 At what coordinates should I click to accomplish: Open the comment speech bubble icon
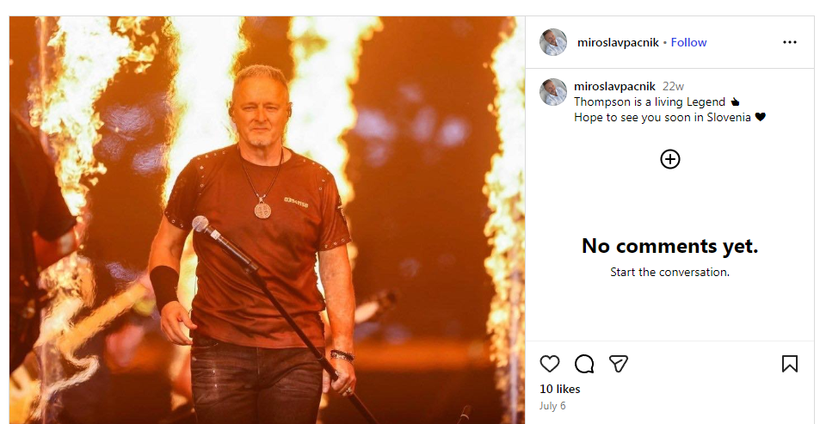tap(584, 364)
